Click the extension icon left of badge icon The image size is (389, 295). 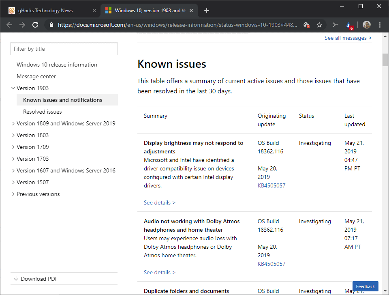[x=336, y=25]
